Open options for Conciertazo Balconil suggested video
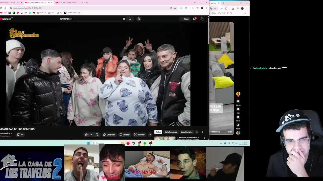Image resolution: width=323 pixels, height=181 pixels. pyautogui.click(x=204, y=138)
